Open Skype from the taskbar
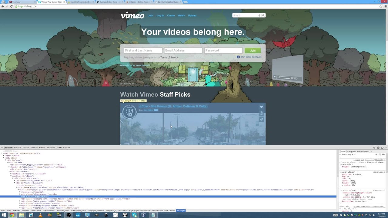388x218 pixels. (134, 215)
